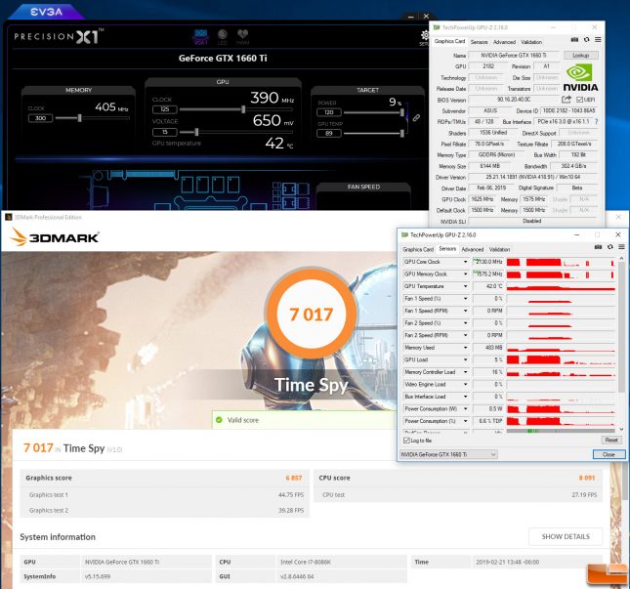Click the Reset button in GPU-Z Sensors
The height and width of the screenshot is (589, 630).
coord(611,440)
